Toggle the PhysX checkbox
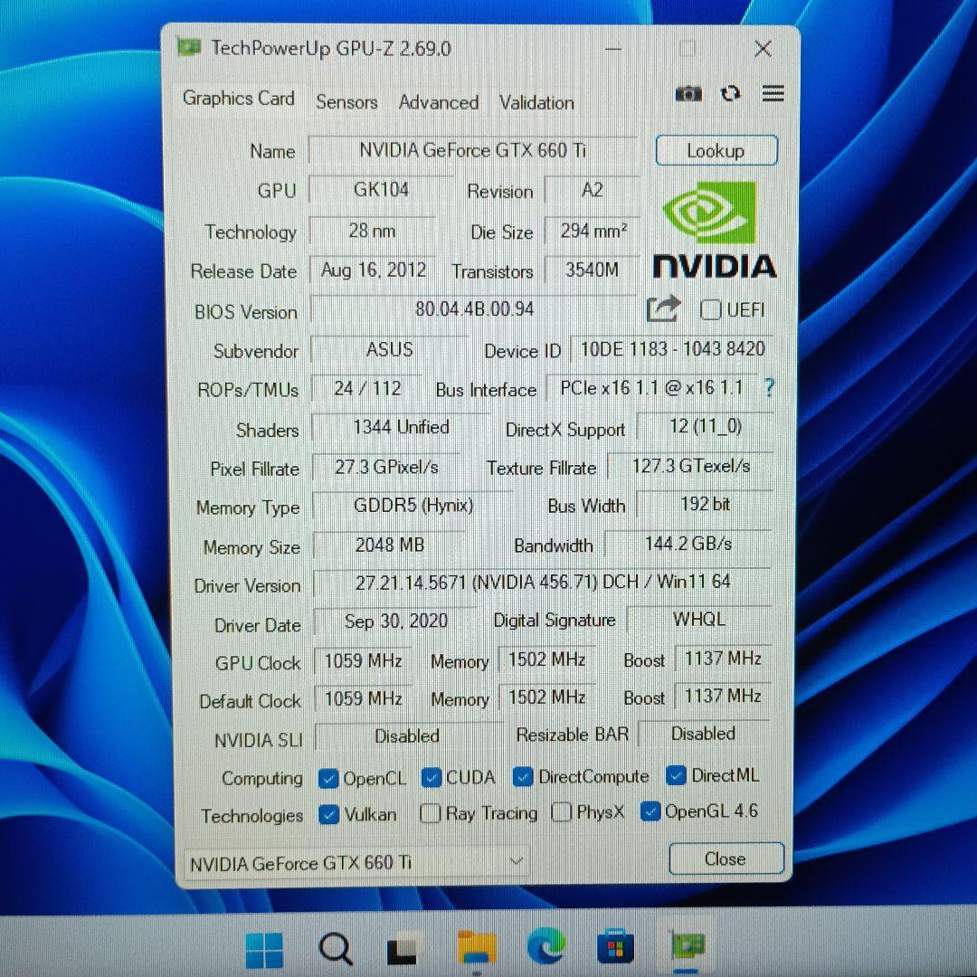 pos(562,811)
